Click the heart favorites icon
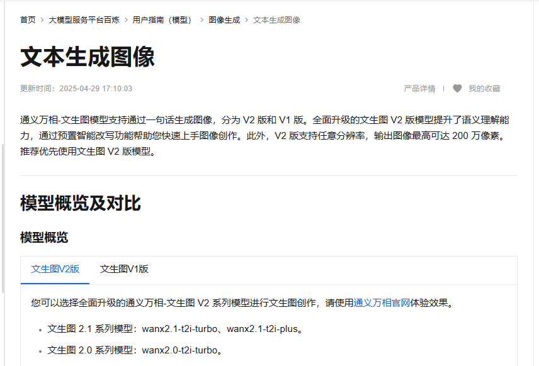Image resolution: width=539 pixels, height=366 pixels. point(457,89)
